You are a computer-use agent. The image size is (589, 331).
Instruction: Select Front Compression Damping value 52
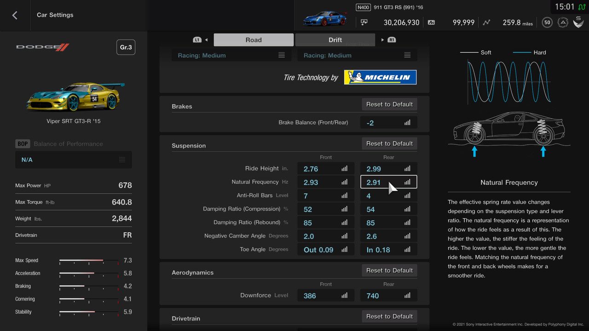pyautogui.click(x=326, y=209)
